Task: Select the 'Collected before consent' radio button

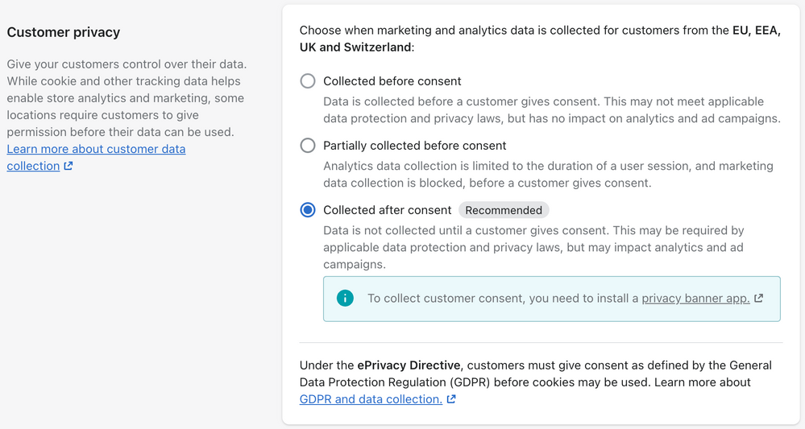Action: (x=308, y=81)
